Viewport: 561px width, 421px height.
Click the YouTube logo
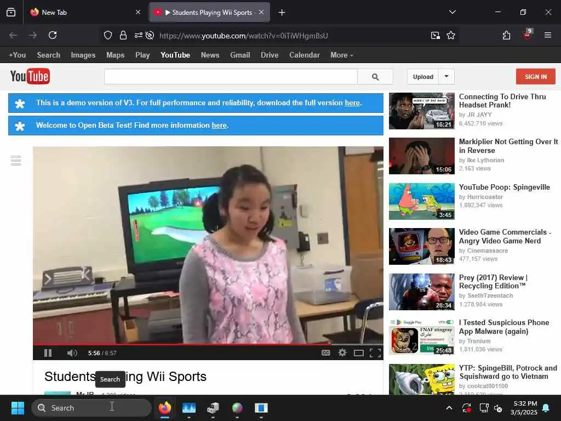click(x=30, y=76)
